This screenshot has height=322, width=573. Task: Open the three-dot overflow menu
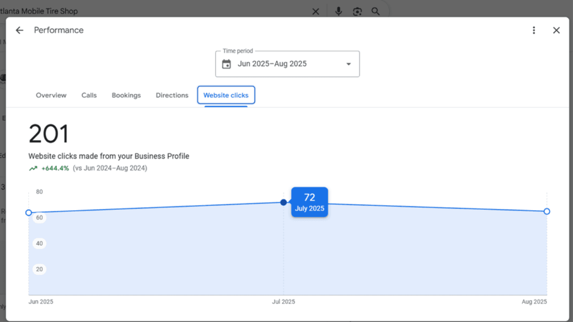click(x=534, y=30)
